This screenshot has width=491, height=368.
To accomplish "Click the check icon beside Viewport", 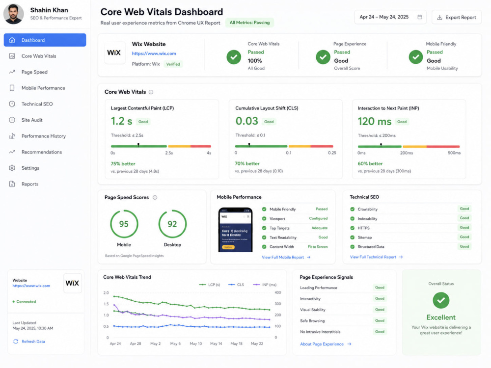I will (264, 218).
